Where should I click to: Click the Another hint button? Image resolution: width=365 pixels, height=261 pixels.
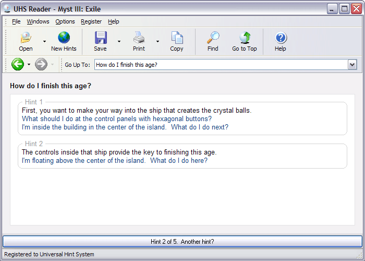tap(182, 241)
